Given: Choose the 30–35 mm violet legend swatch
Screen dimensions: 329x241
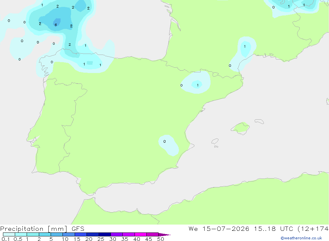Looking at the screenshot, I should click(117, 234).
